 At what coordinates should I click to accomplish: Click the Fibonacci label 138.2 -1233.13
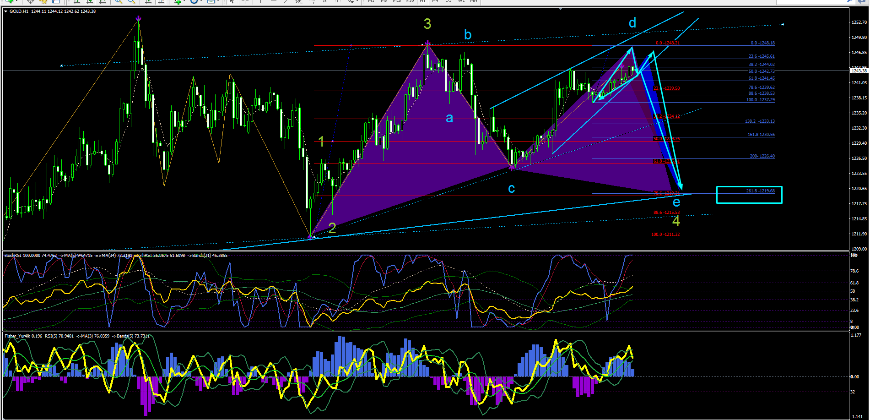tap(760, 121)
